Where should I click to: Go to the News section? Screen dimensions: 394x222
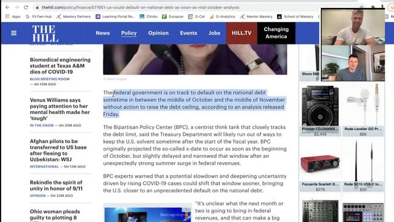(x=103, y=33)
